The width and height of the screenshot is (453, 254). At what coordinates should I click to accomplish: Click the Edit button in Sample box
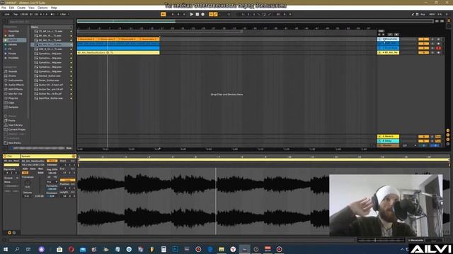click(x=25, y=169)
